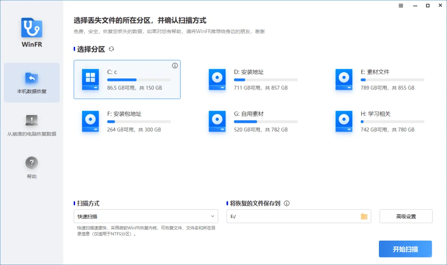This screenshot has height=265, width=447.
Task: Expand the hamburger menu at top right
Action: (401, 6)
